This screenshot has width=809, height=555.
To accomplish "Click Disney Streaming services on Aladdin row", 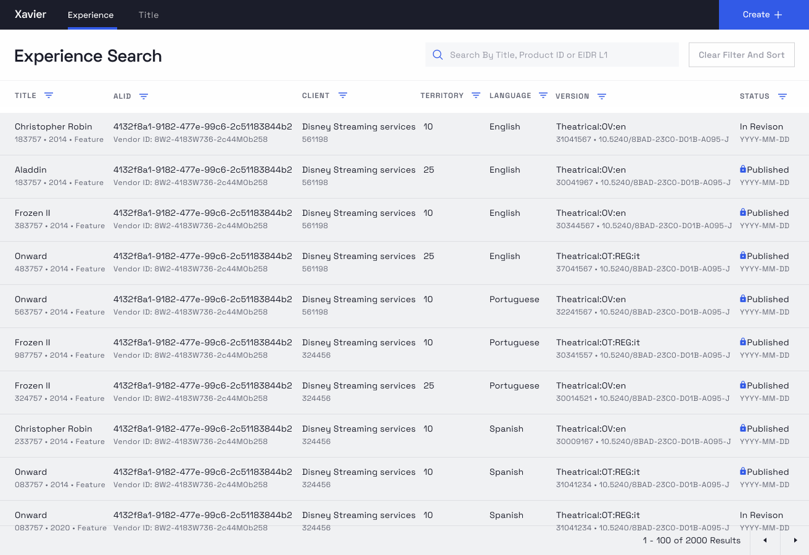I will click(359, 170).
